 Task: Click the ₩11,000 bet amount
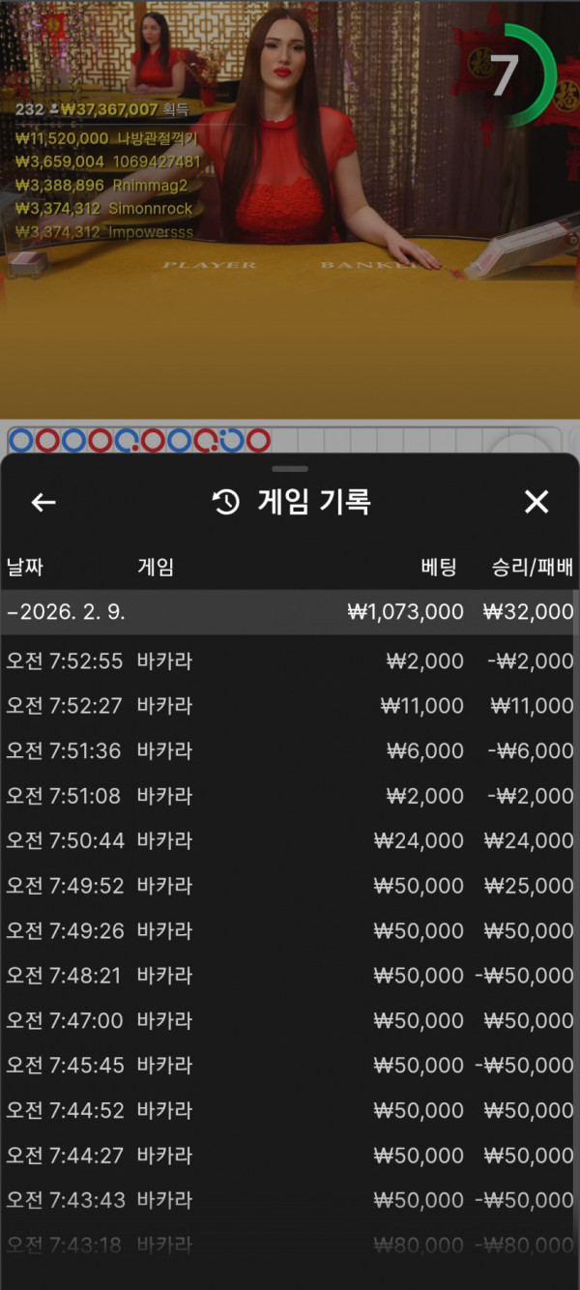coord(422,706)
